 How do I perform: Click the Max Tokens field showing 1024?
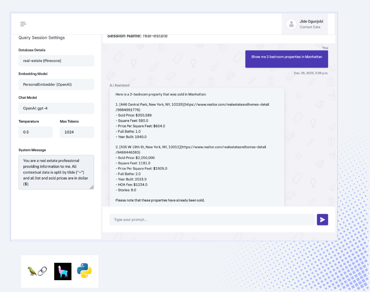coord(77,132)
